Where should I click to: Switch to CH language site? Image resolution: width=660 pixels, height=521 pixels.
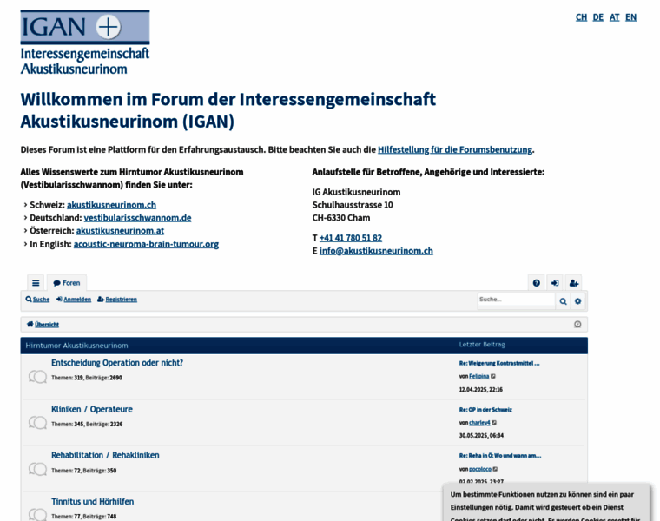tap(581, 17)
